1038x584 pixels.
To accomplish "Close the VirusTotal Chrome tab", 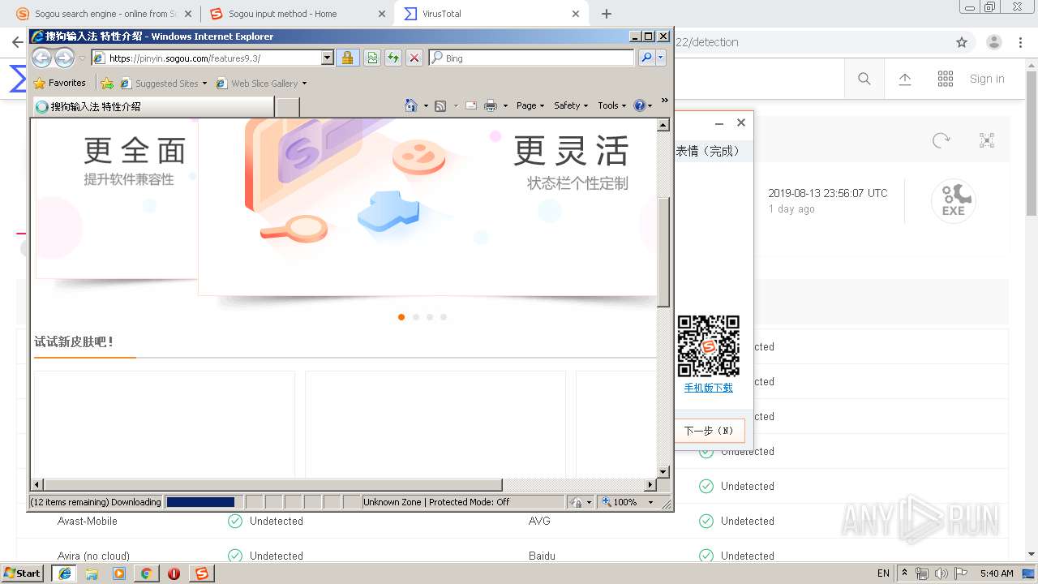I will click(576, 14).
